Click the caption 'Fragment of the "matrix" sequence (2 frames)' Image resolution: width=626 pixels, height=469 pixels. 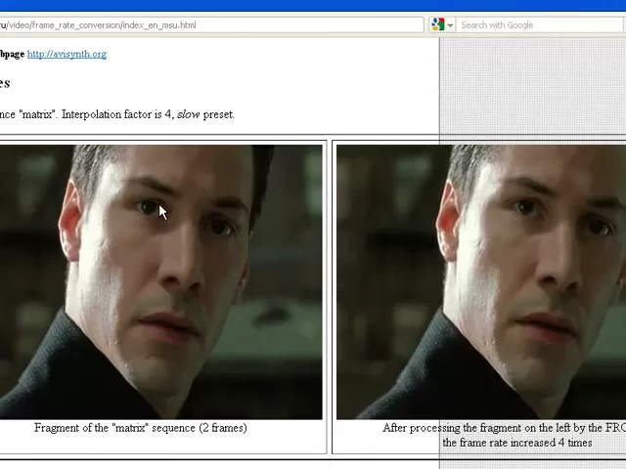point(141,428)
